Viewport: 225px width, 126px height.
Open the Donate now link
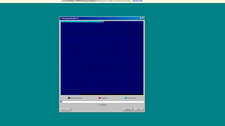(x=138, y=1)
